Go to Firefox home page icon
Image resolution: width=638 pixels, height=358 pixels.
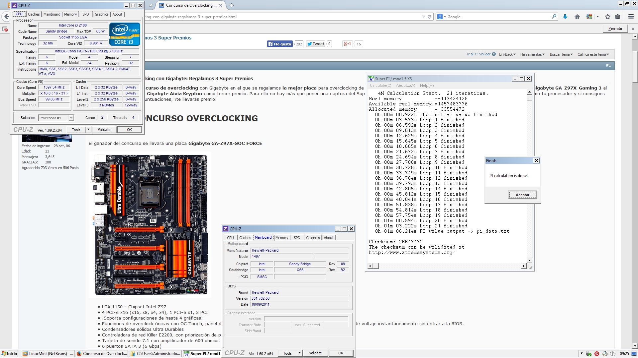click(x=577, y=17)
